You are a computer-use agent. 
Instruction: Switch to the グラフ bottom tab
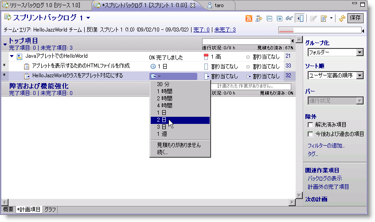pos(50,210)
